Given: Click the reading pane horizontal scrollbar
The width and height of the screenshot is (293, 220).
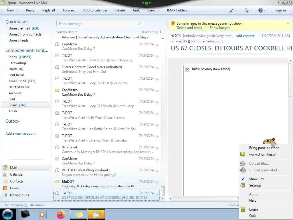Looking at the screenshot, I should coord(205,199).
